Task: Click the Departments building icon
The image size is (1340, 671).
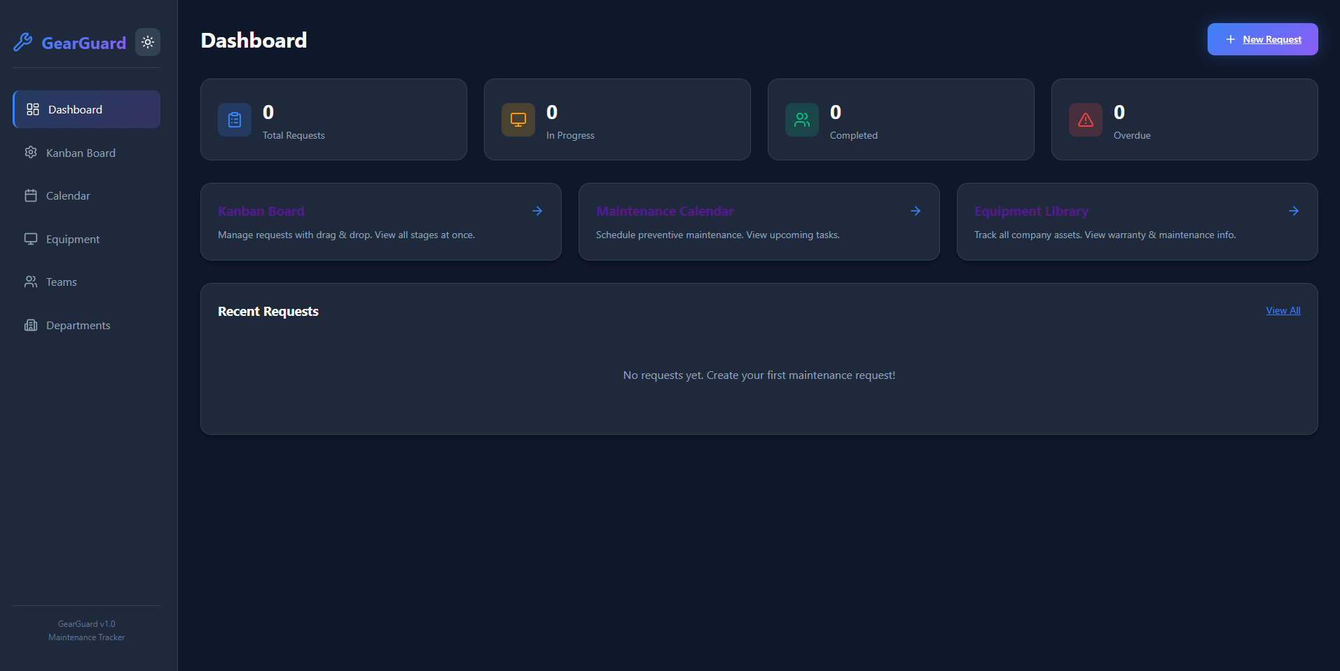Action: coord(31,325)
